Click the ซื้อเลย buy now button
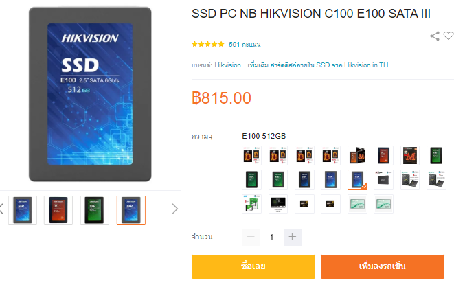This screenshot has width=454, height=287. pos(253,267)
